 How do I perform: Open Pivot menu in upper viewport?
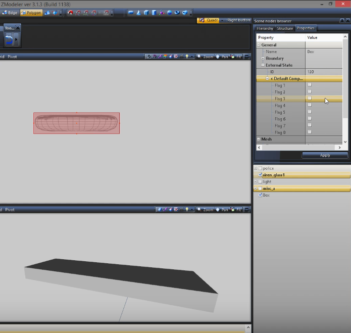[x=12, y=57]
